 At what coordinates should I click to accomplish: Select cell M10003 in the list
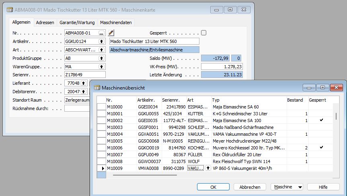121,127
